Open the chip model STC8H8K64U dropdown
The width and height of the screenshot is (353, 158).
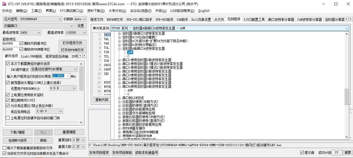pos(41,19)
